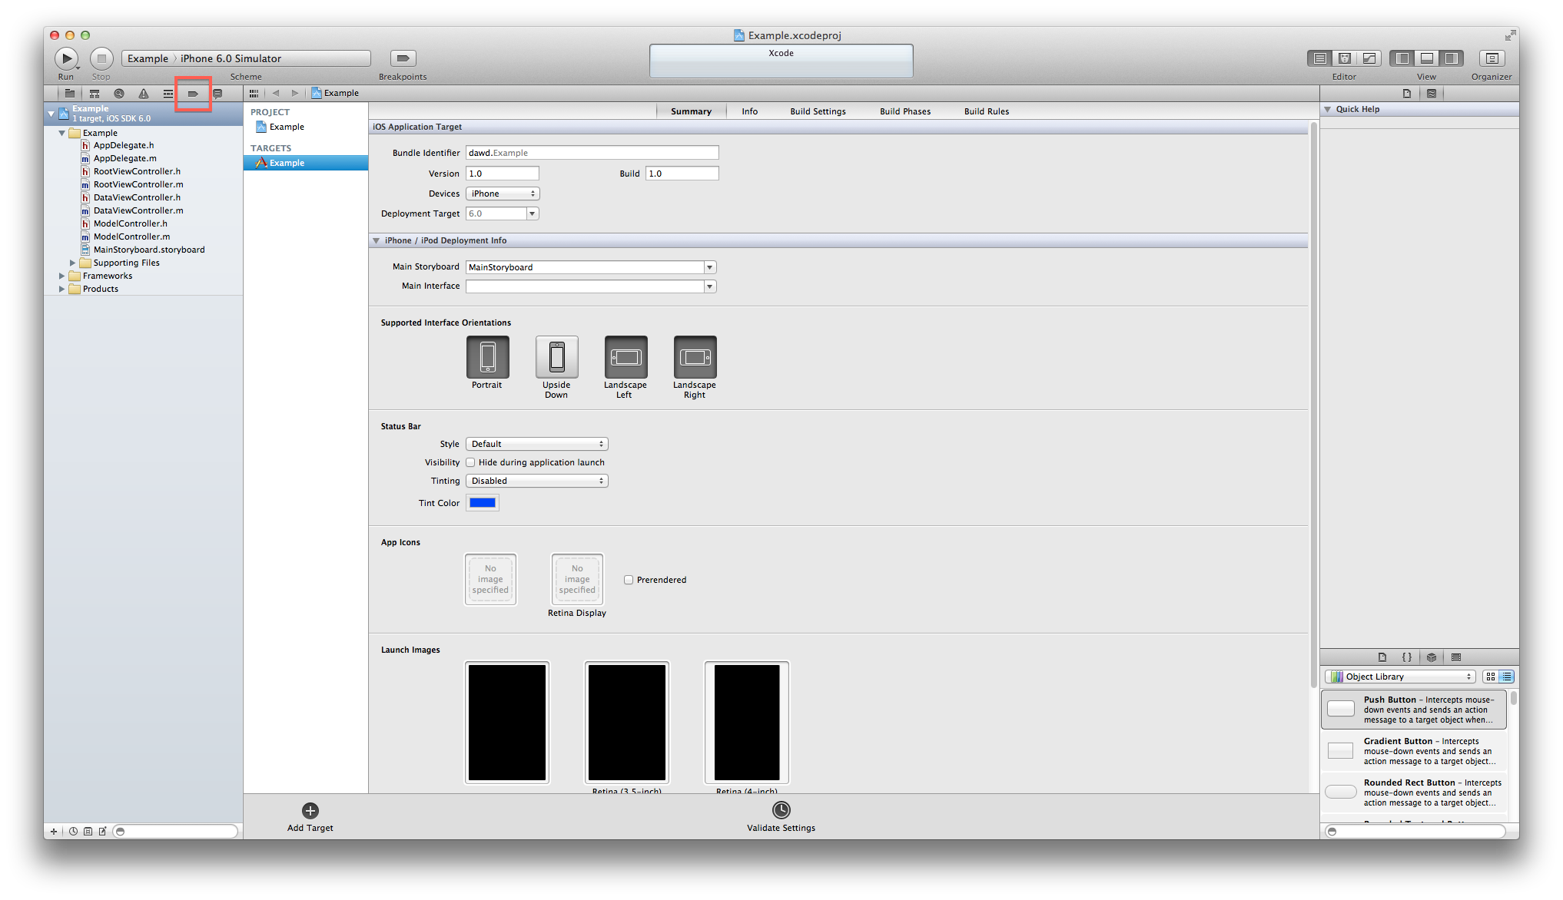Open the Debug navigator

[168, 94]
